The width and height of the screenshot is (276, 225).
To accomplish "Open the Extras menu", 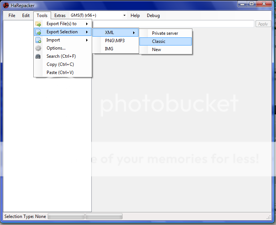I will click(60, 16).
